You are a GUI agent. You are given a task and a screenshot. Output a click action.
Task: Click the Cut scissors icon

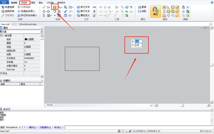tap(184, 11)
